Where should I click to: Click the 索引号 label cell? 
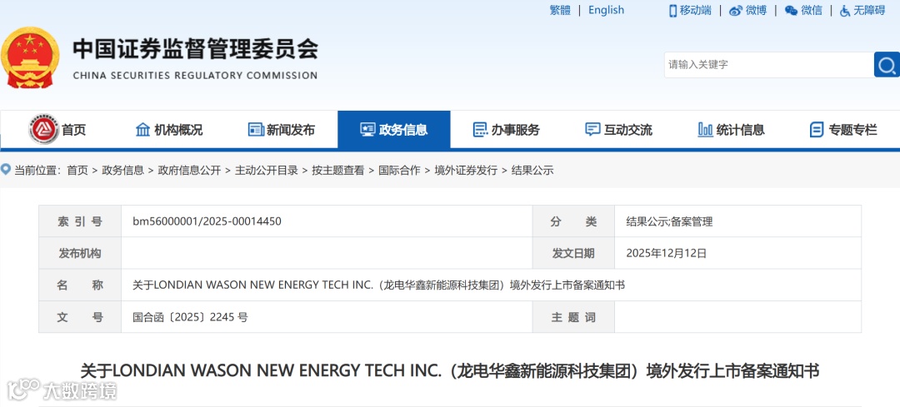[x=80, y=221]
